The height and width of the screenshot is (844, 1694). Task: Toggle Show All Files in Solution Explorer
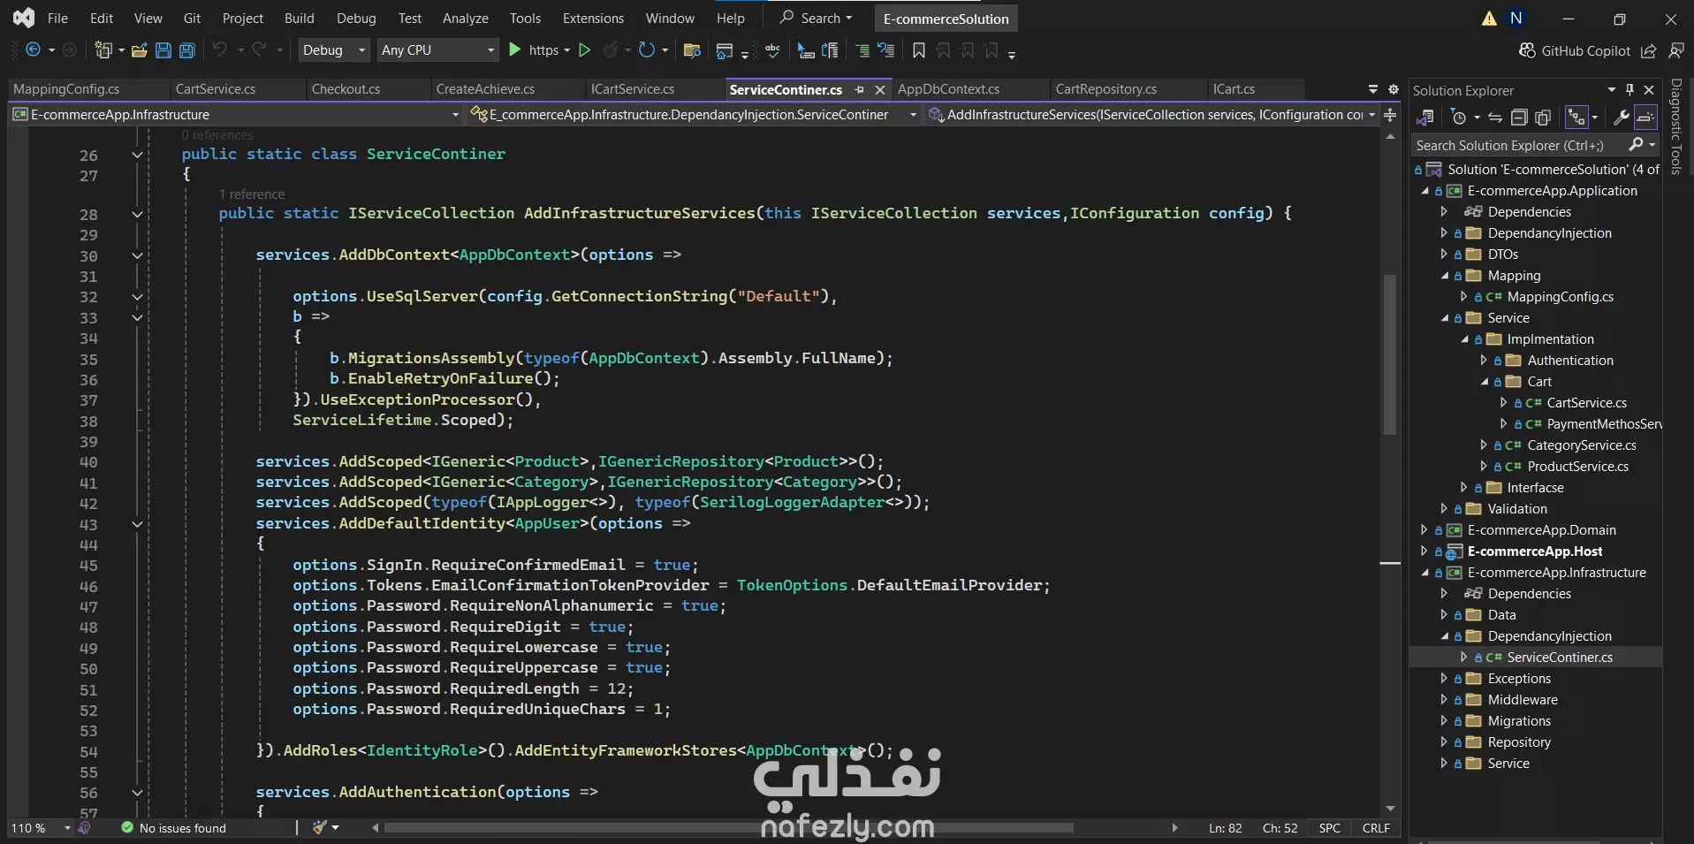[1543, 118]
